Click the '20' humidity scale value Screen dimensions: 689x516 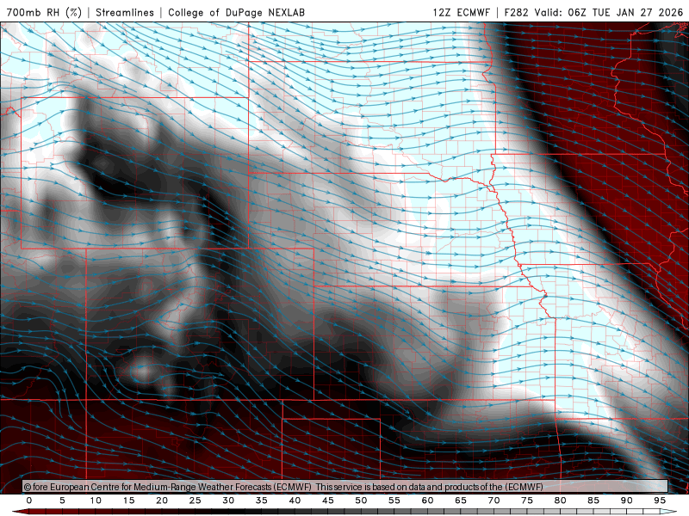(x=162, y=501)
